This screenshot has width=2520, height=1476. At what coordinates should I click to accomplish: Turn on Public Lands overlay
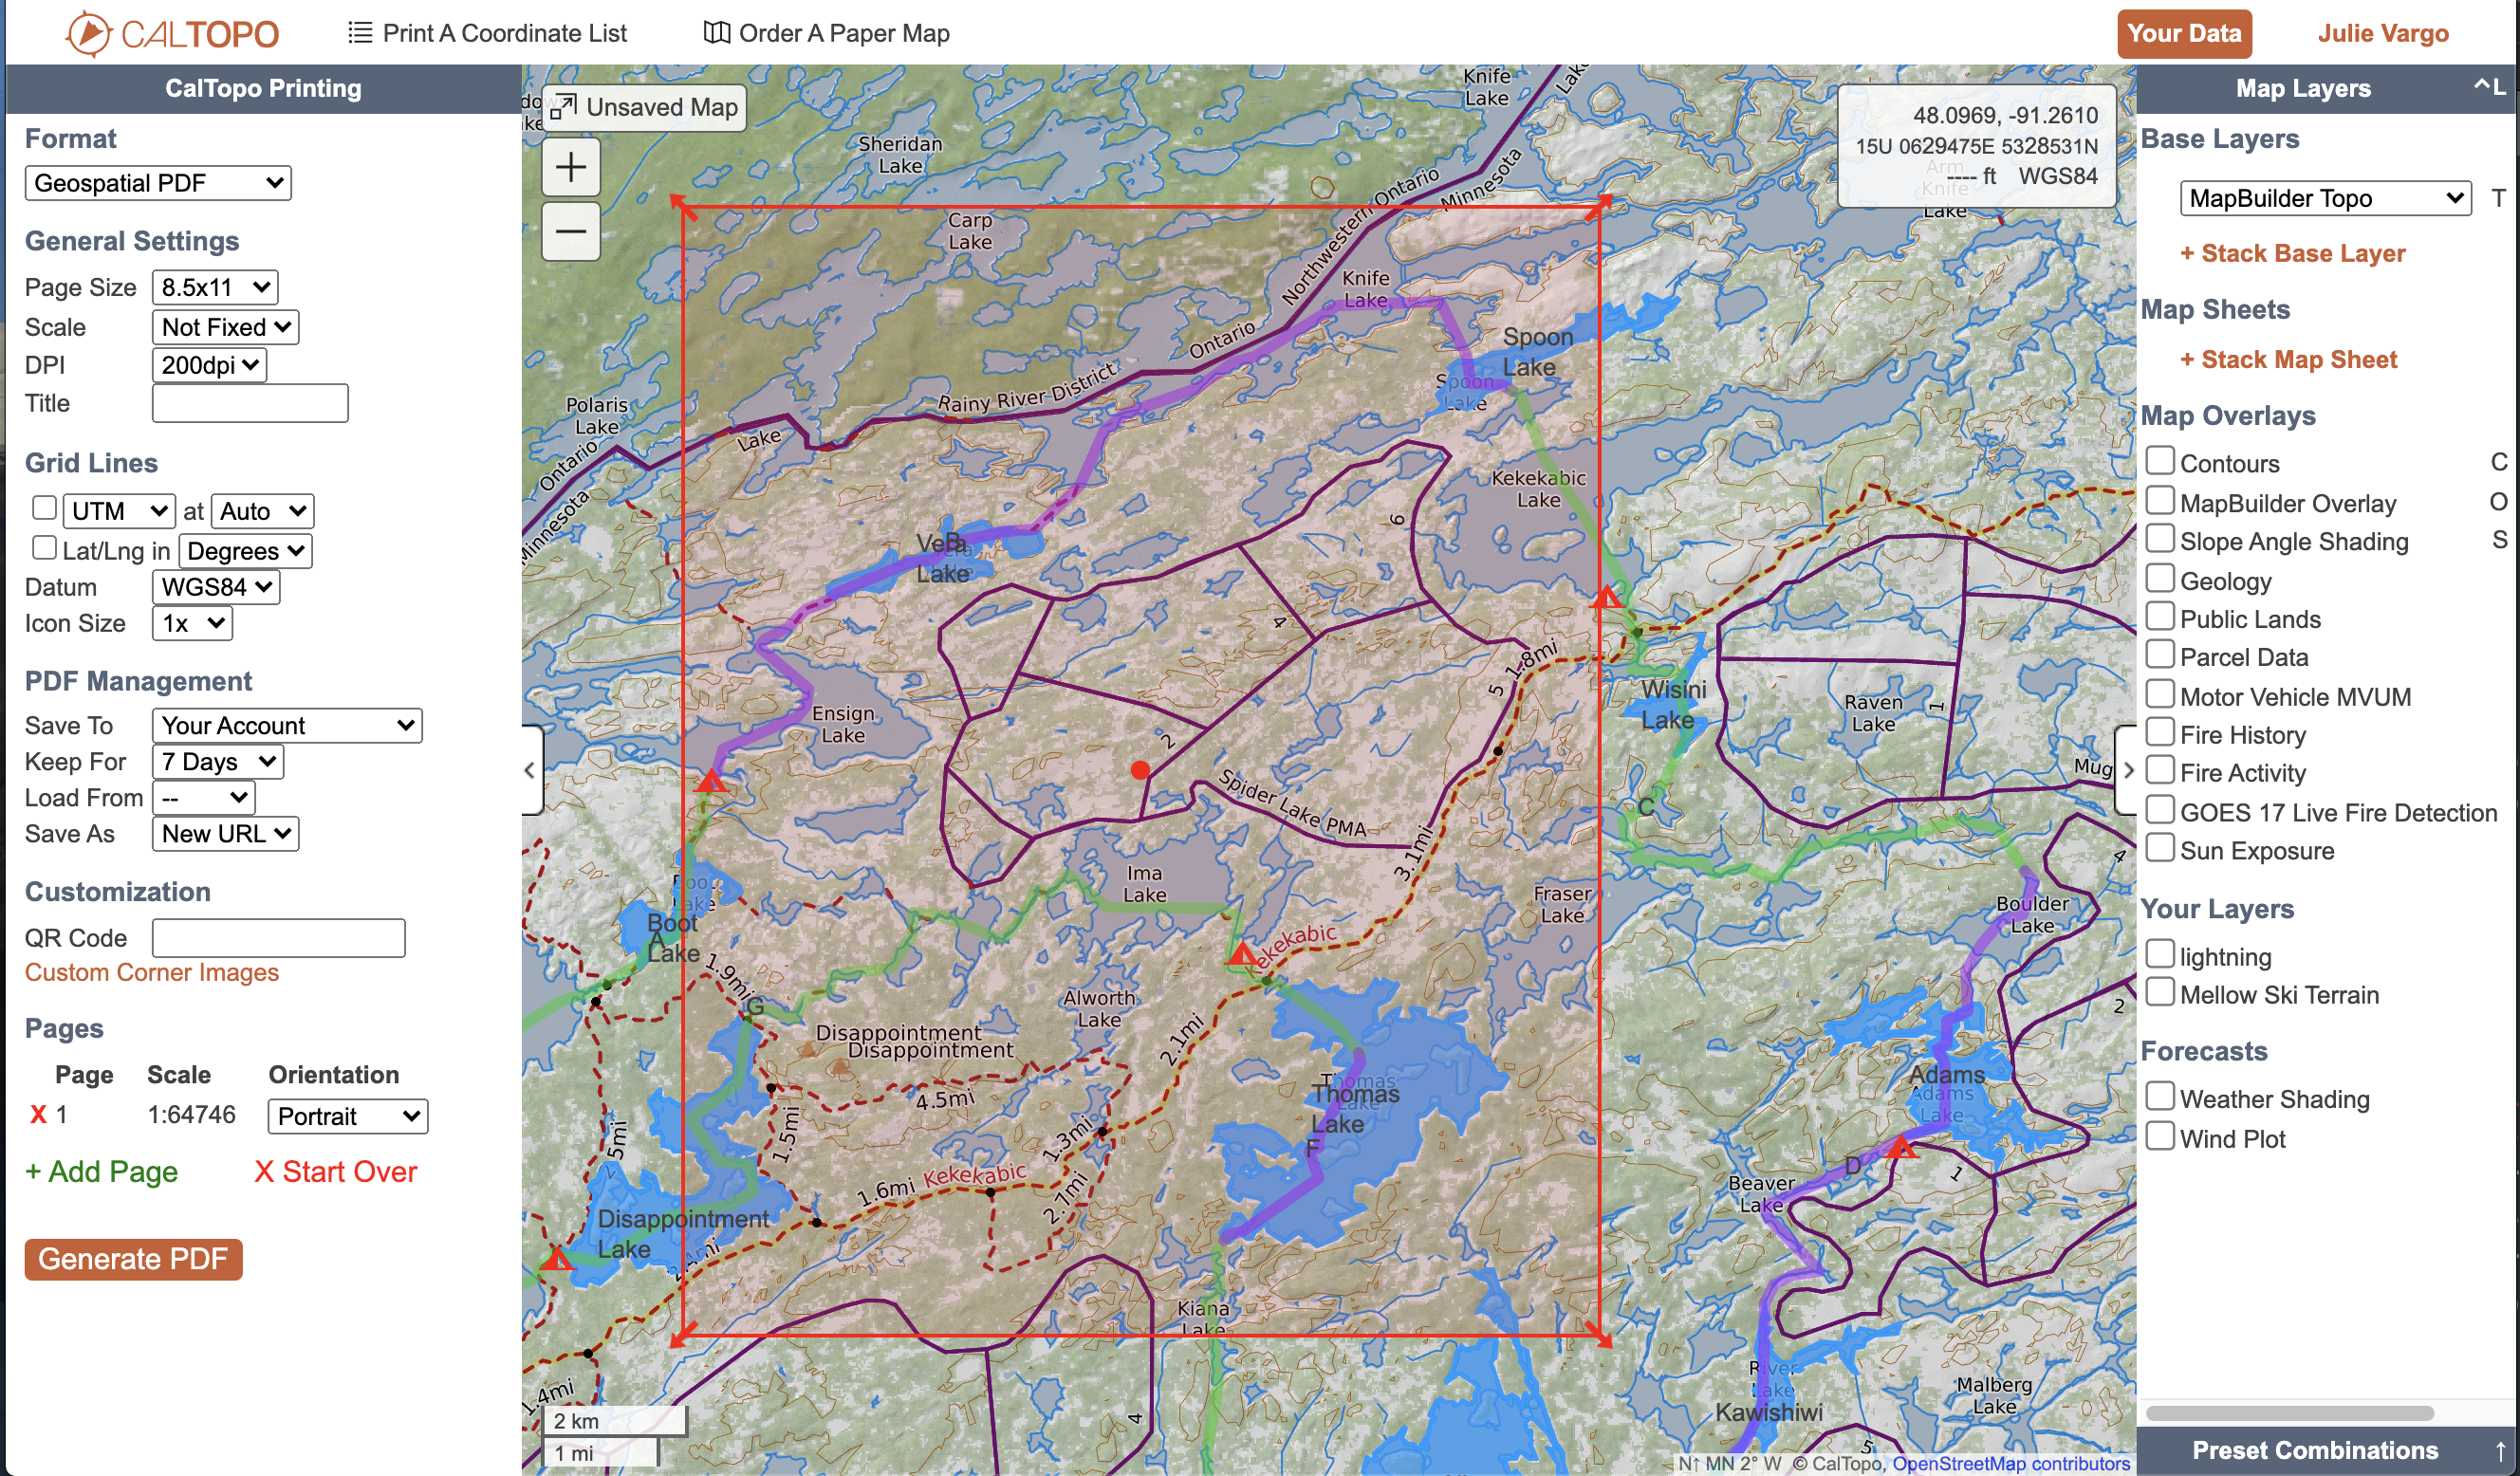point(2160,616)
